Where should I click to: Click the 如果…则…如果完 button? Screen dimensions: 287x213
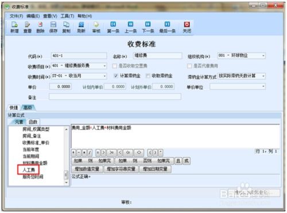coord(92,161)
